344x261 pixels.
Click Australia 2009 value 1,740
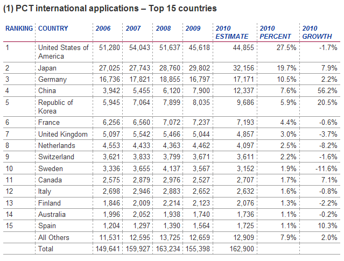pyautogui.click(x=201, y=215)
